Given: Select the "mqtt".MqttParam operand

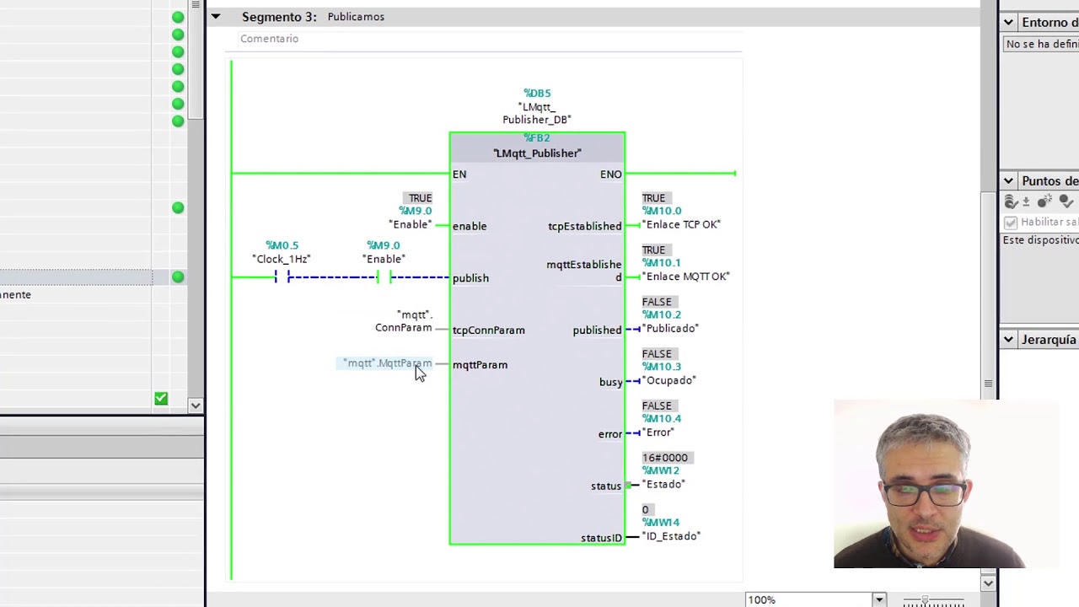Looking at the screenshot, I should point(387,363).
